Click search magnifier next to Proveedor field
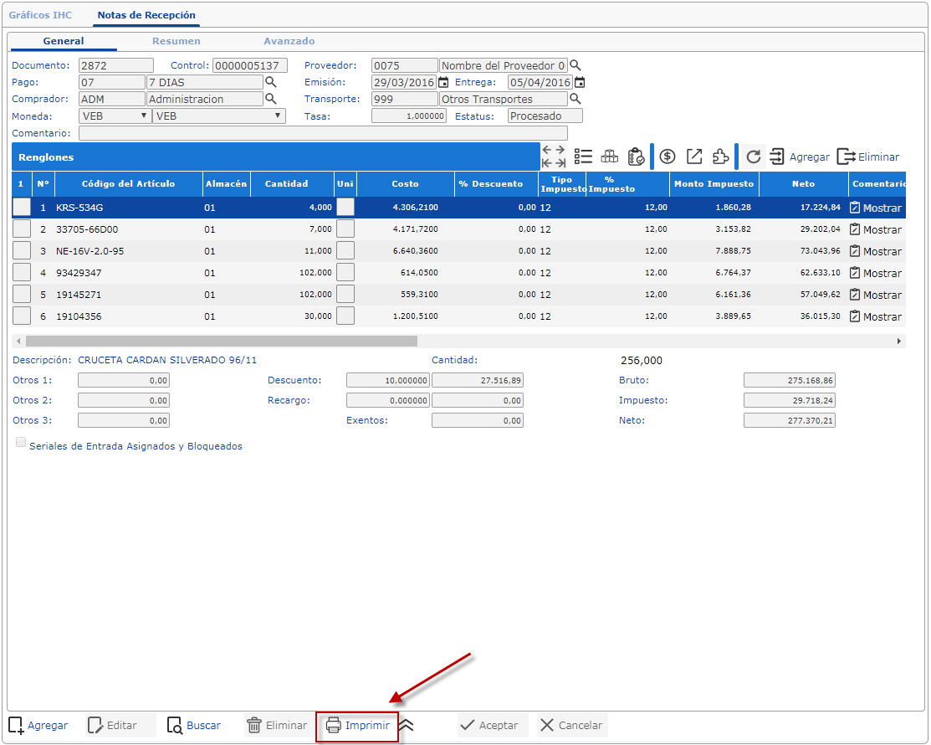Screen dimensions: 931x745 (x=575, y=65)
